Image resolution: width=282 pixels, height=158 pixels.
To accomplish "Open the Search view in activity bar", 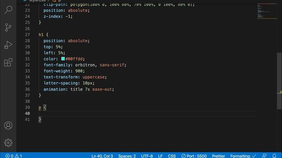I will [8, 10].
